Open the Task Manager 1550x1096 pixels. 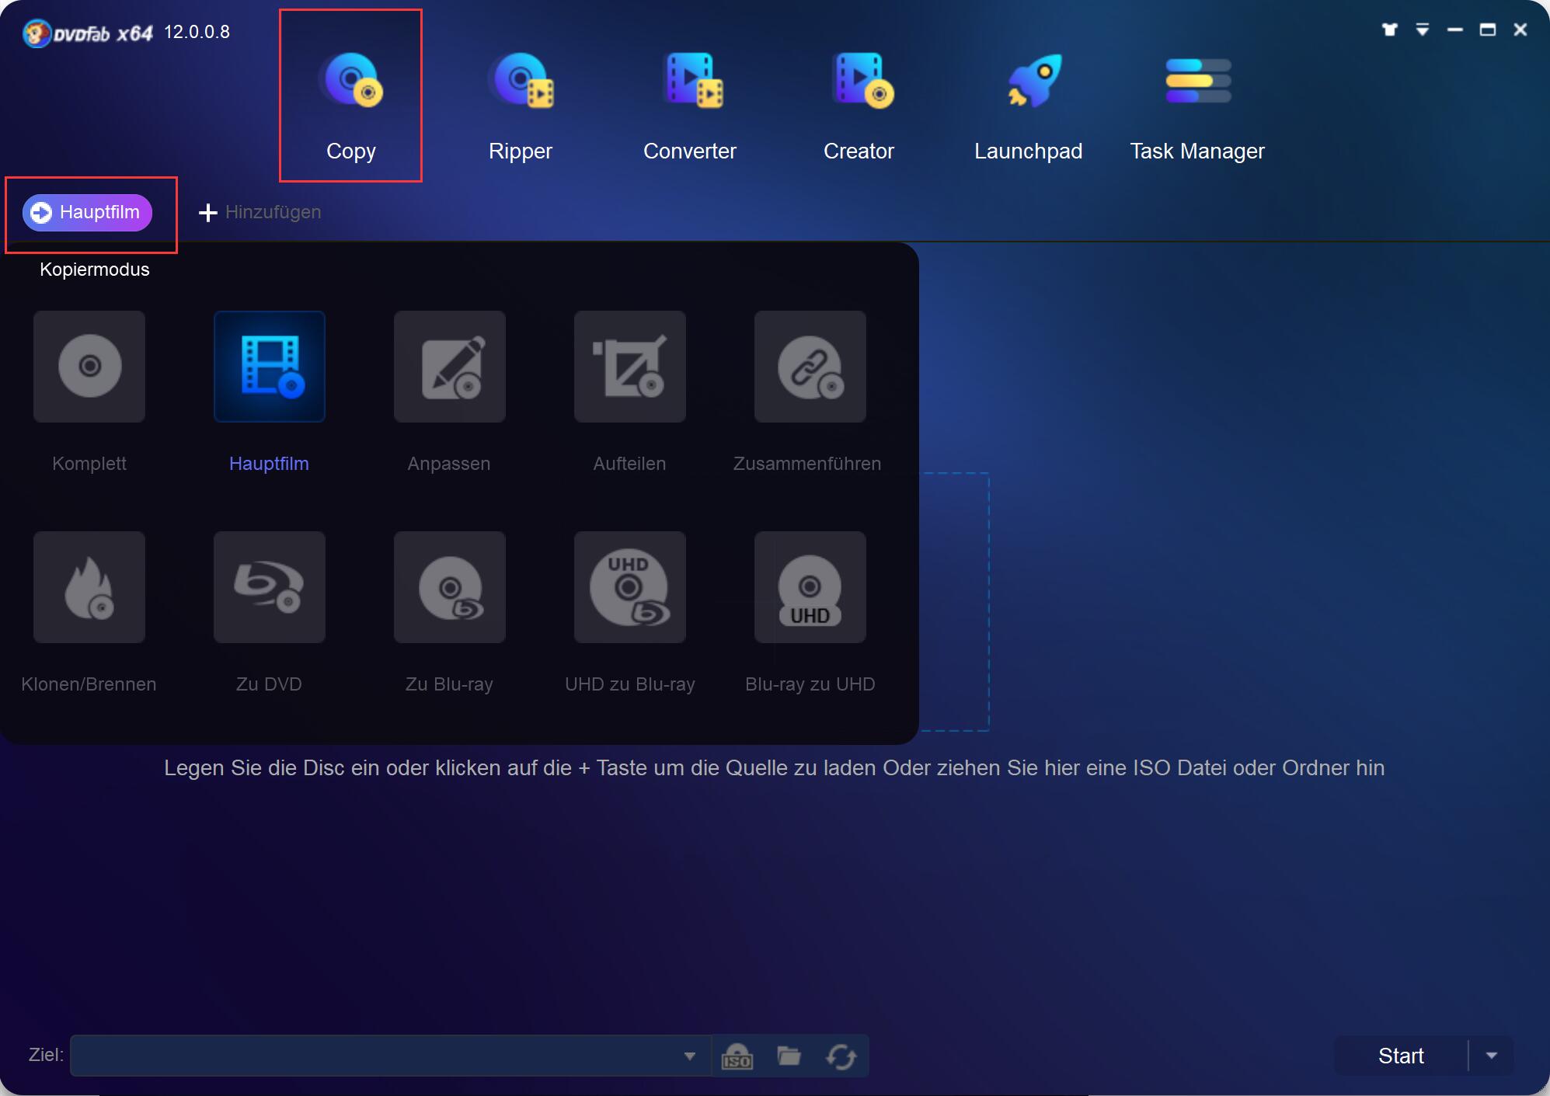pos(1197,105)
